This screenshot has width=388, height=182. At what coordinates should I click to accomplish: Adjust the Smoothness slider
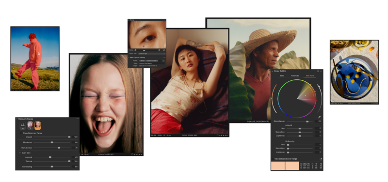point(300,121)
